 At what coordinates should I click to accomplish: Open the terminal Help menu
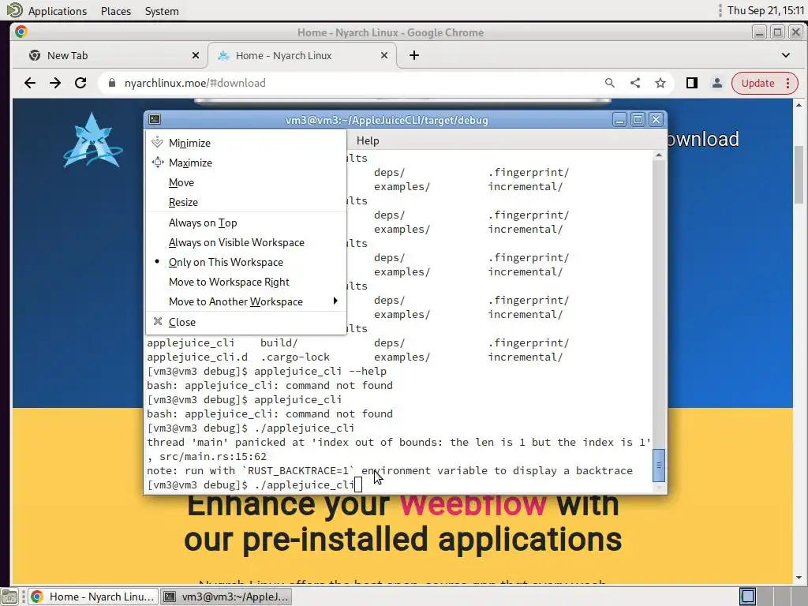(368, 140)
